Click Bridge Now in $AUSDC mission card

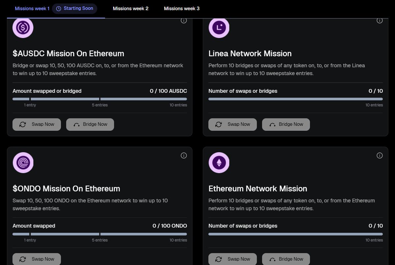[90, 124]
